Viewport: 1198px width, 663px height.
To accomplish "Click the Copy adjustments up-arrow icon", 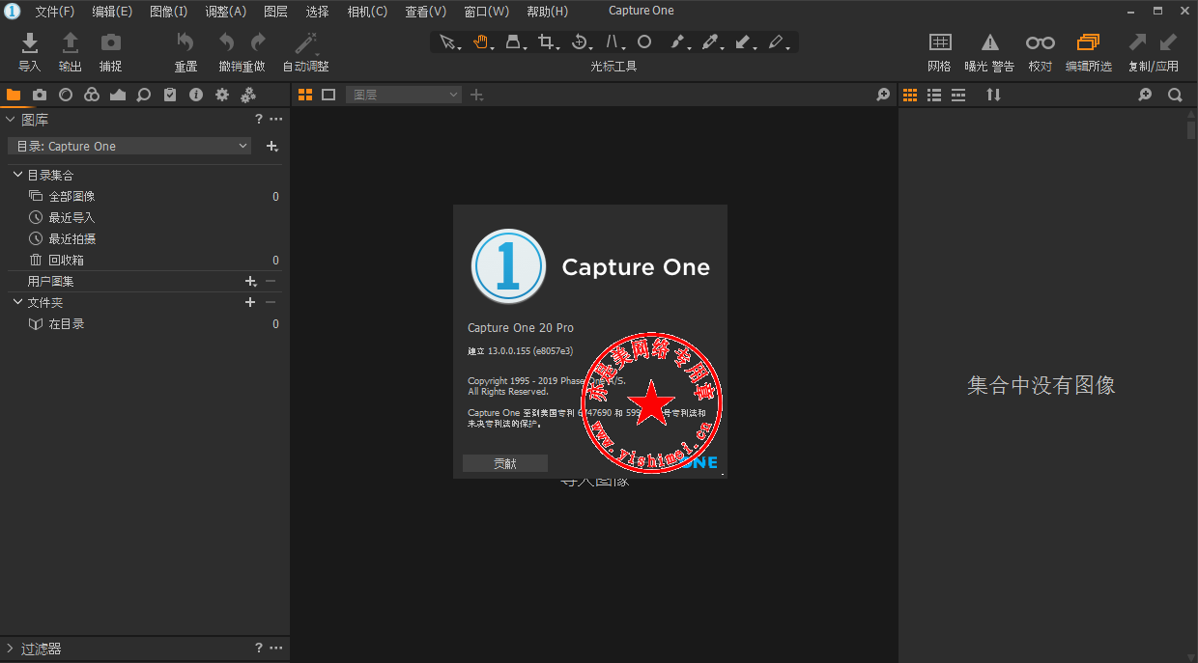I will (x=1138, y=42).
